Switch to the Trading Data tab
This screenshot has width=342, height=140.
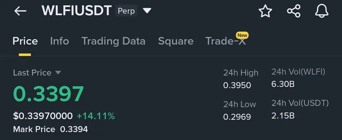tap(113, 41)
